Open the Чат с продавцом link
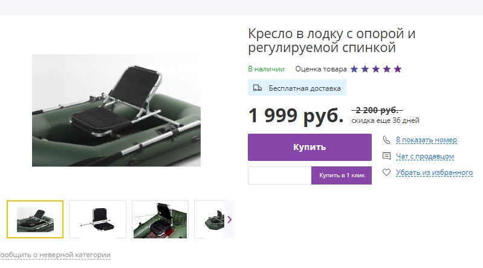 [x=425, y=156]
